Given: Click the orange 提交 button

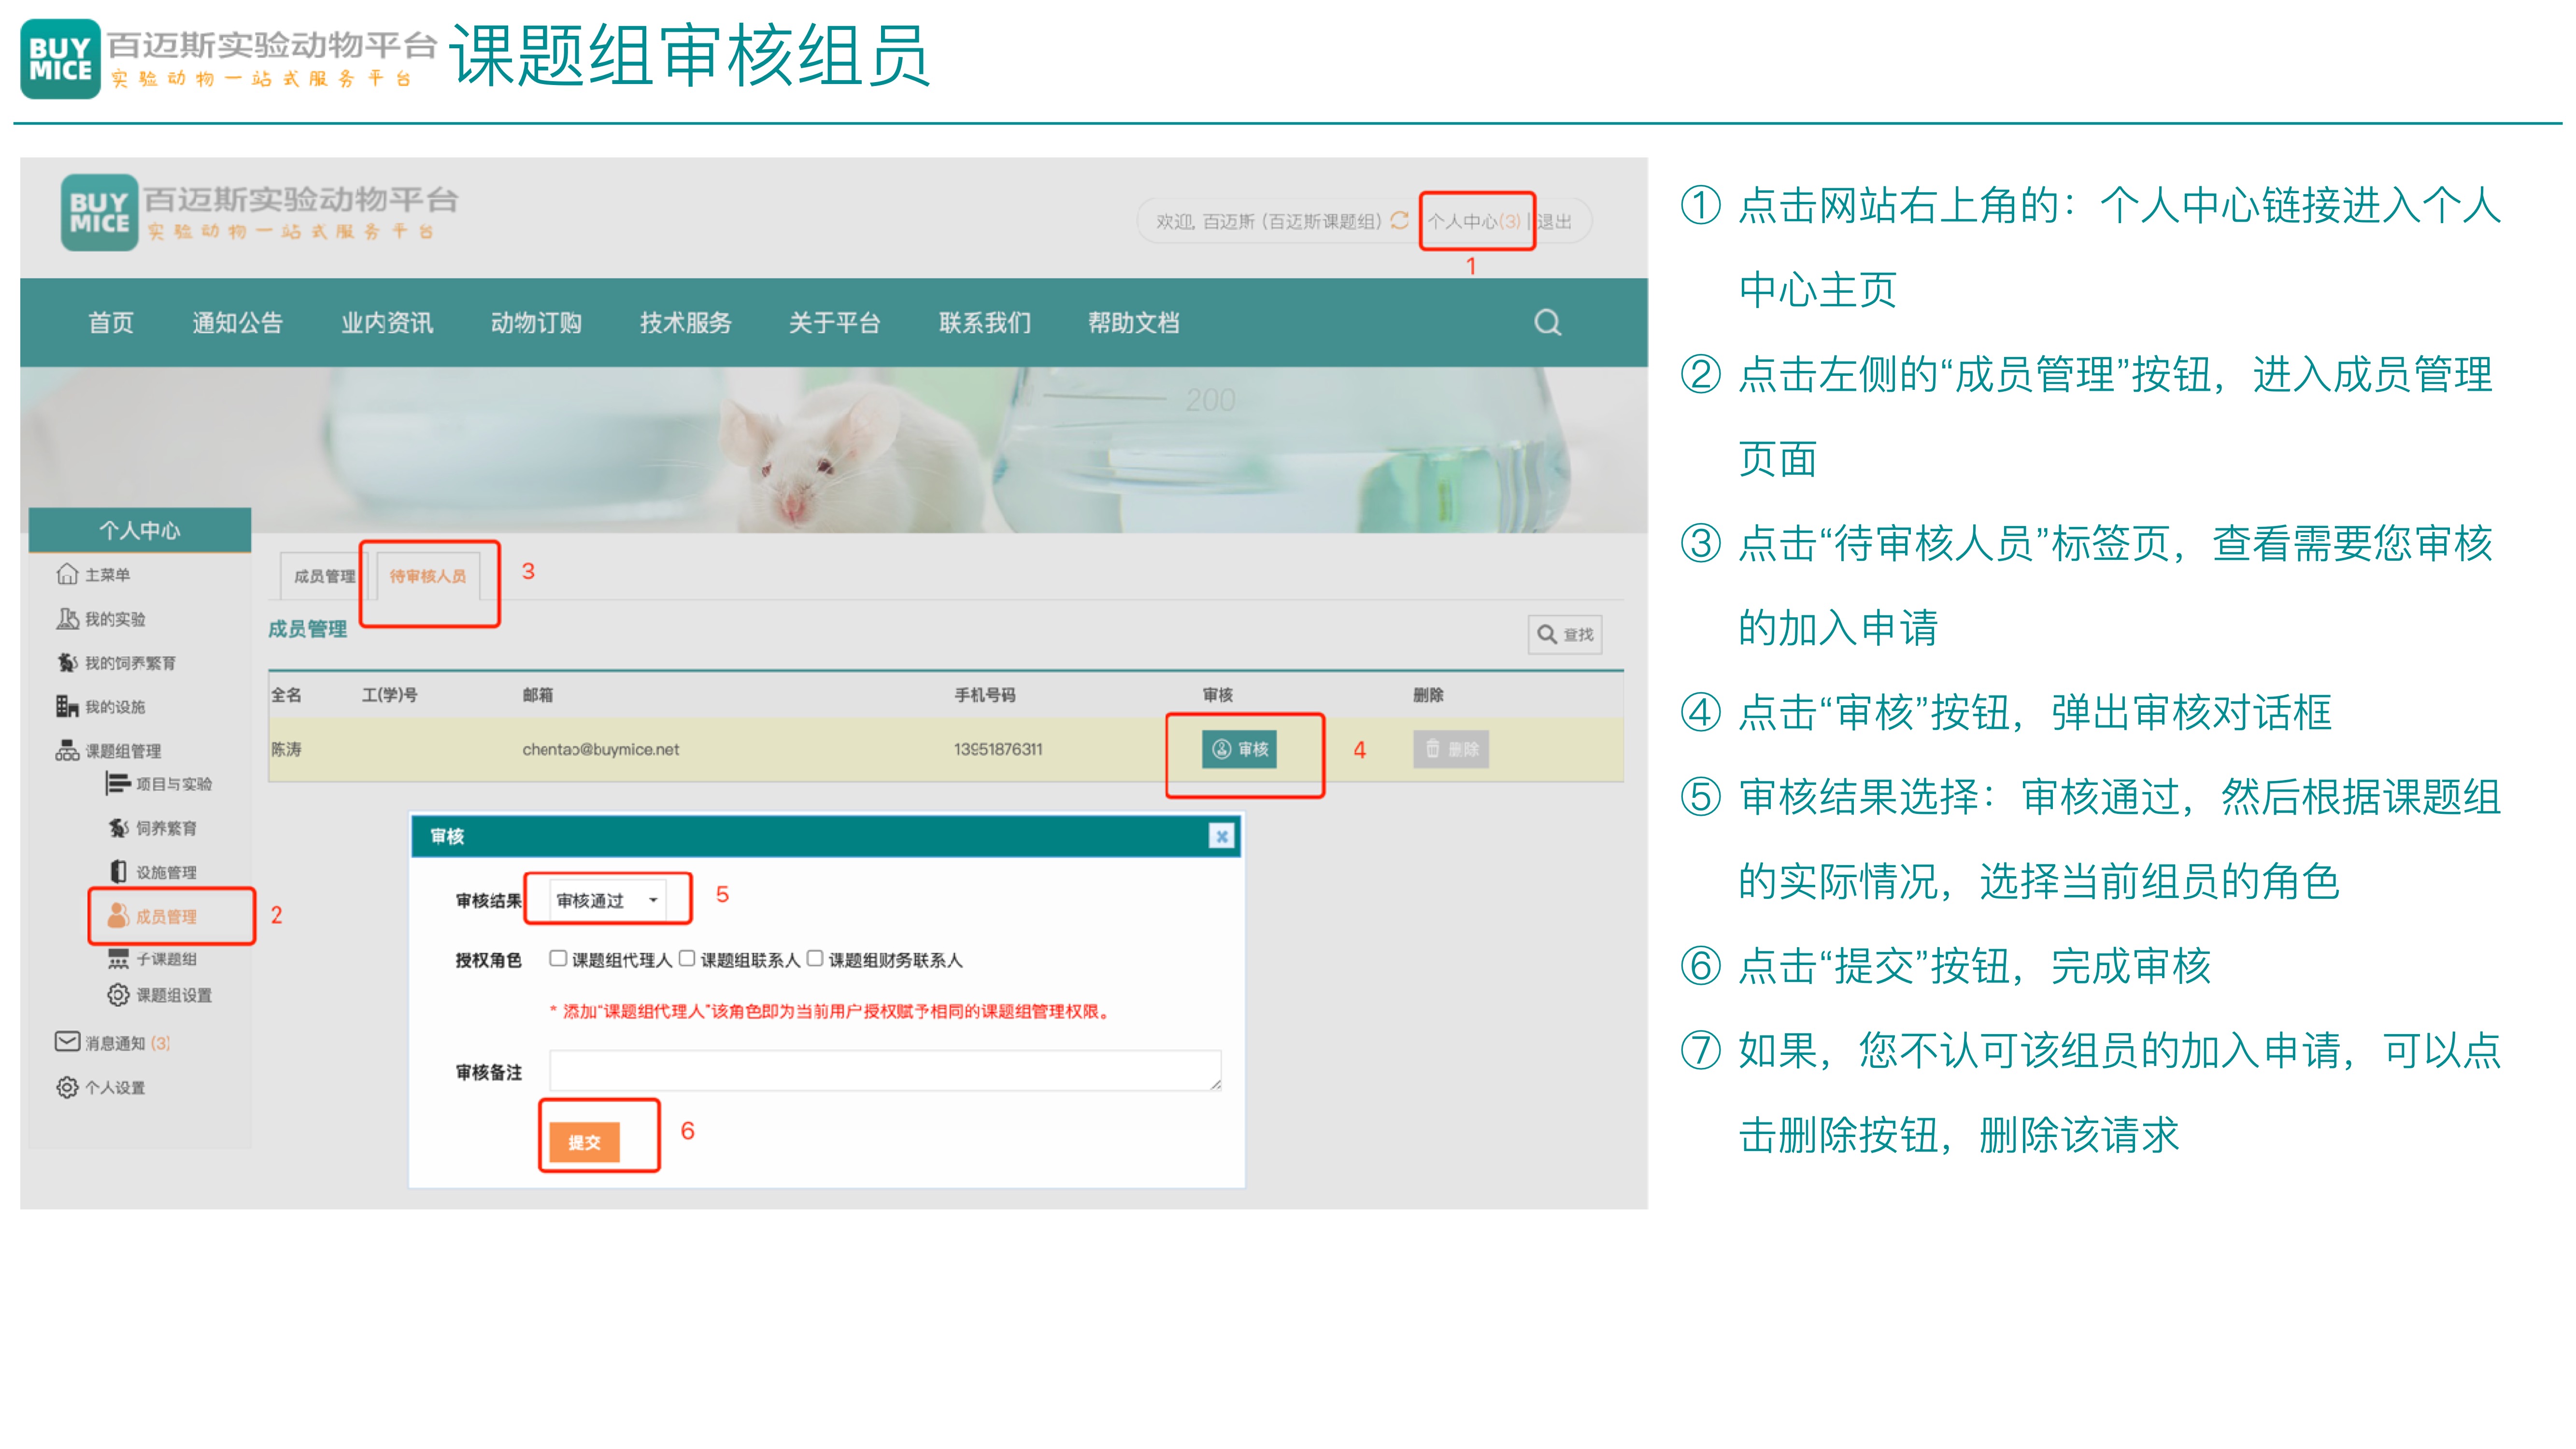Looking at the screenshot, I should click(584, 1142).
